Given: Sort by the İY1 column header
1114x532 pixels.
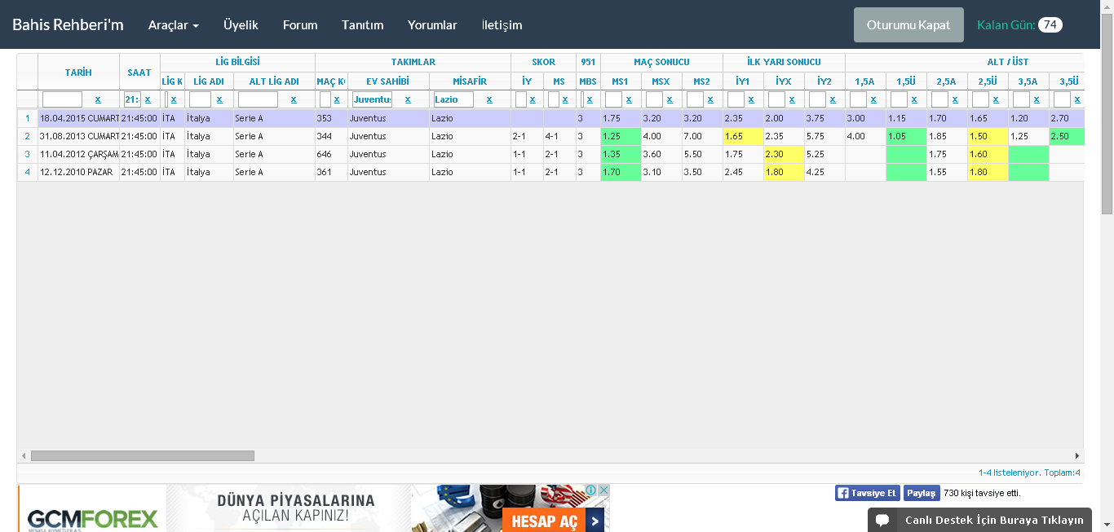Looking at the screenshot, I should pos(743,81).
